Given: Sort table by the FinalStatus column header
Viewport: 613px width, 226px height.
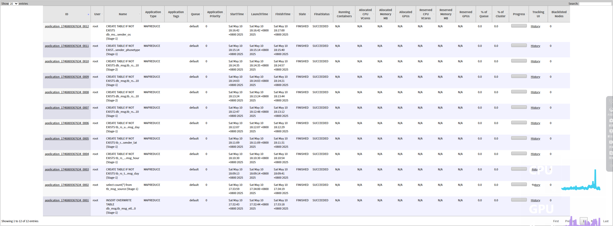Looking at the screenshot, I should pyautogui.click(x=321, y=14).
